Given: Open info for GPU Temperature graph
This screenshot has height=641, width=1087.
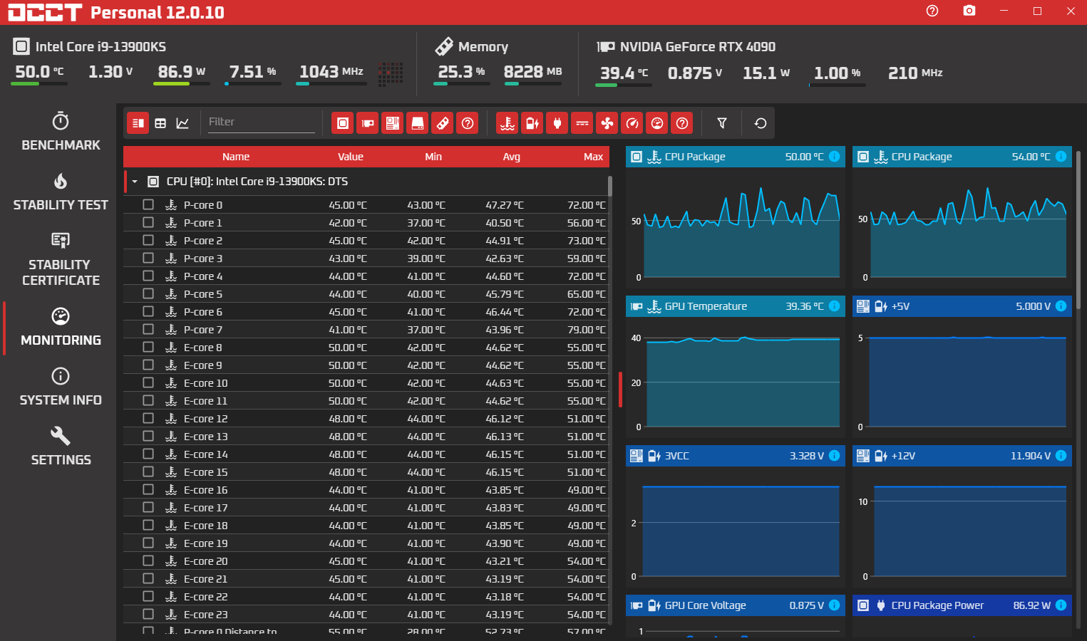Looking at the screenshot, I should pos(835,306).
